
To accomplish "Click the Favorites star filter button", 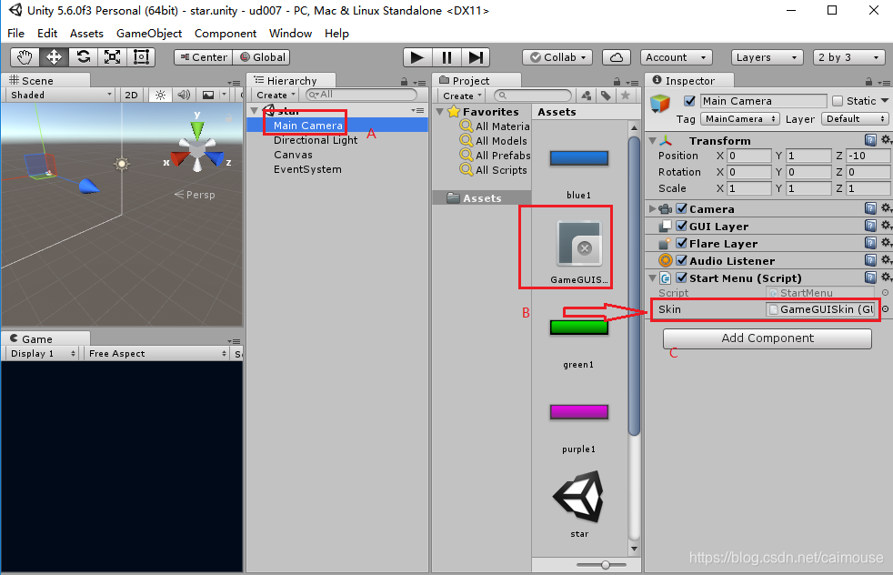I will coord(626,96).
